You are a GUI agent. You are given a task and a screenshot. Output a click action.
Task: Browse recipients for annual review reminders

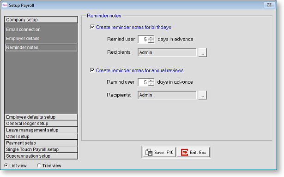pos(203,95)
